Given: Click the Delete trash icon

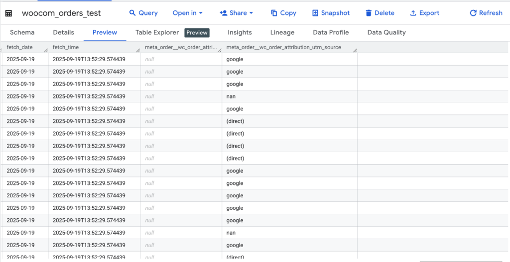Looking at the screenshot, I should (369, 13).
